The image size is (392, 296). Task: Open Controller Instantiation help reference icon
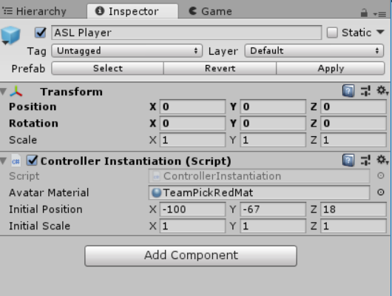pyautogui.click(x=348, y=160)
